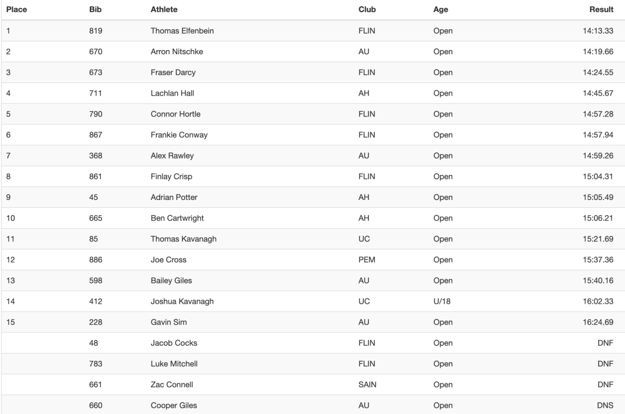
Task: Click the Place column header
Action: 16,10
